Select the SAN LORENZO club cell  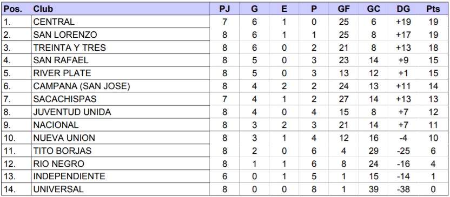(x=120, y=35)
